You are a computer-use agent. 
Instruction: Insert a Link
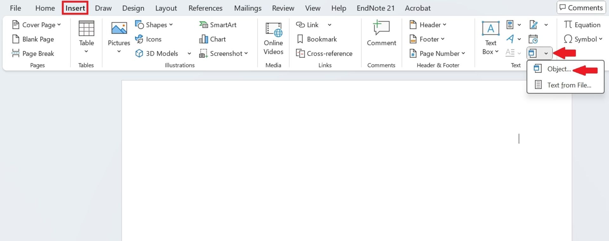coord(307,25)
